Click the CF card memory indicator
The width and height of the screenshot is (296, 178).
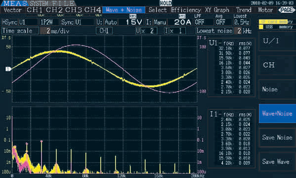tap(276, 22)
